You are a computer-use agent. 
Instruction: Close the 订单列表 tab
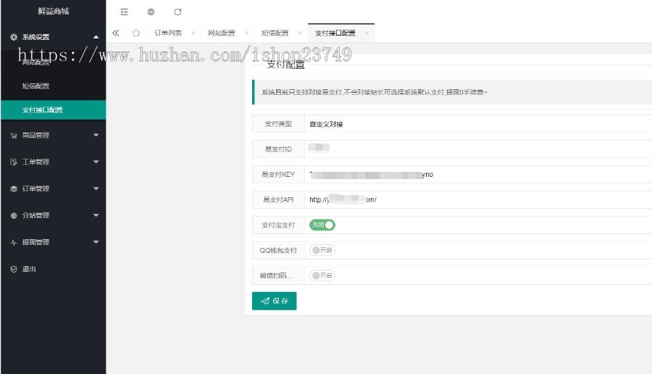[x=193, y=33]
